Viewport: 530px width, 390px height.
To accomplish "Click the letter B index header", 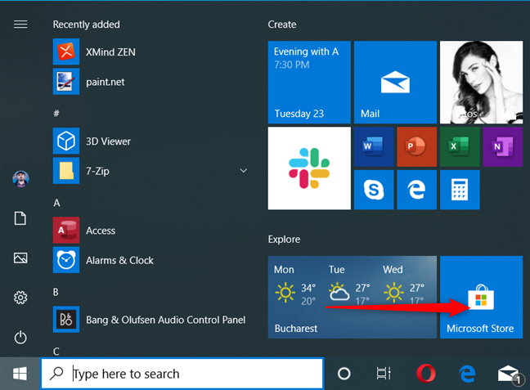I will [x=56, y=292].
